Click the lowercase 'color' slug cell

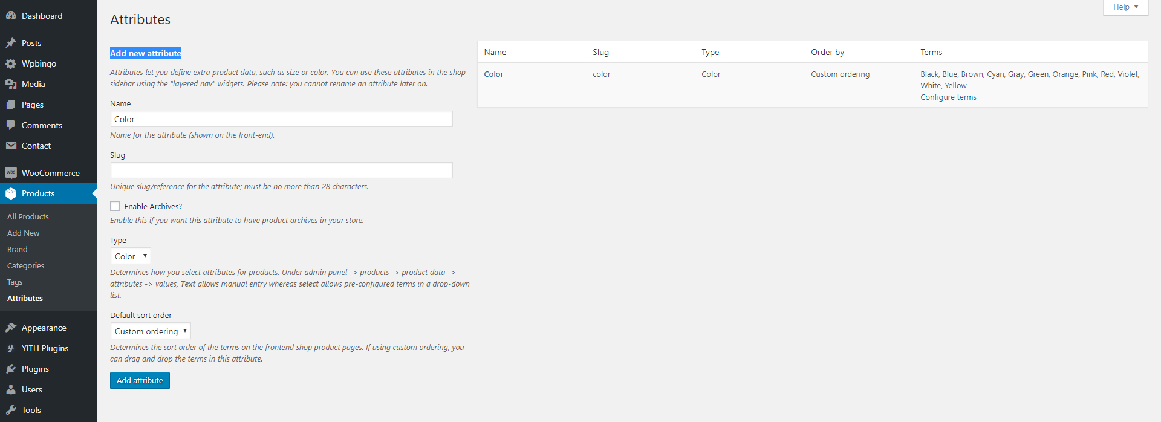[601, 74]
